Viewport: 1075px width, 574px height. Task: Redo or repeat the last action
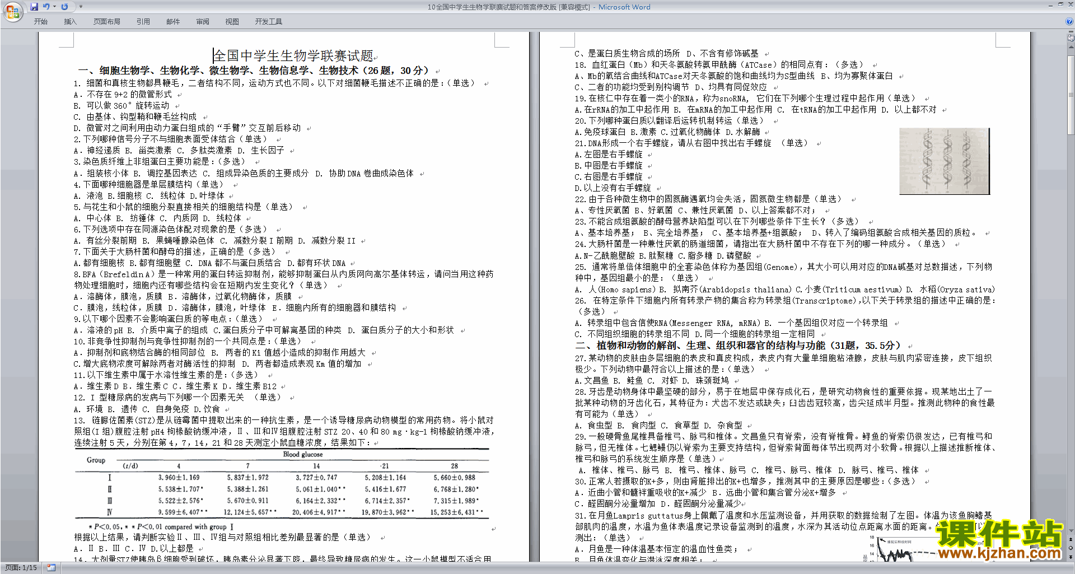tap(64, 7)
